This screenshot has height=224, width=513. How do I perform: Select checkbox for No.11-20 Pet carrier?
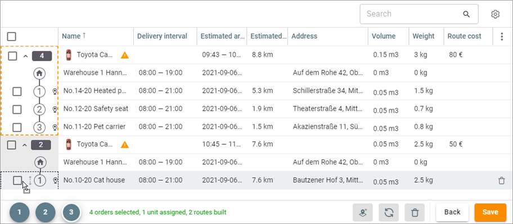pos(17,127)
